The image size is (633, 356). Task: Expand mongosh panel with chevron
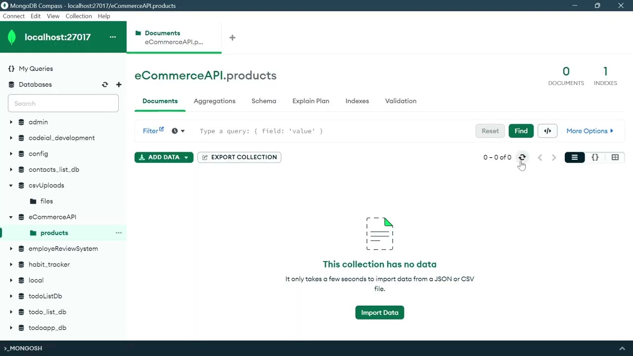tap(622, 348)
